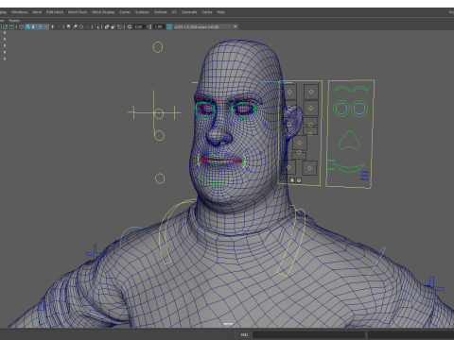The width and height of the screenshot is (454, 340).
Task: Toggle Use All Lights bulb icon
Action: [68, 26]
